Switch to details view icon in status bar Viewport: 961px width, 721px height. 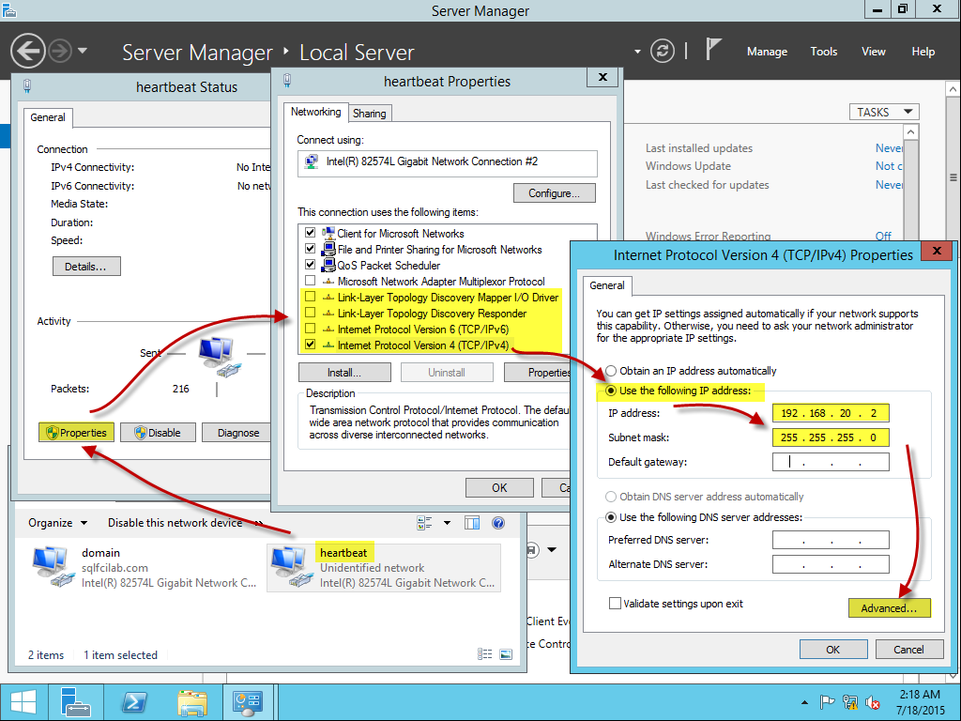485,654
